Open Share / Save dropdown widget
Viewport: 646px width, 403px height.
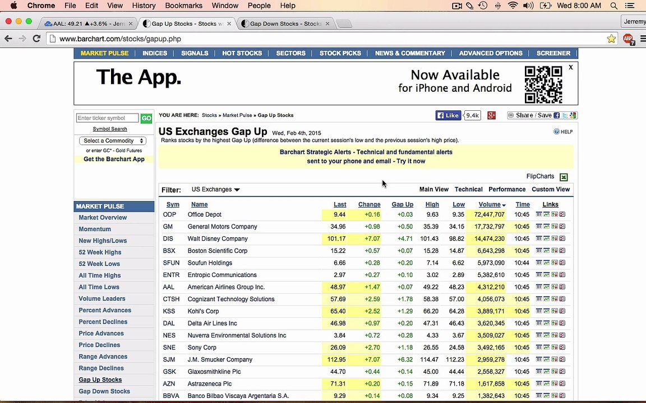tap(542, 115)
